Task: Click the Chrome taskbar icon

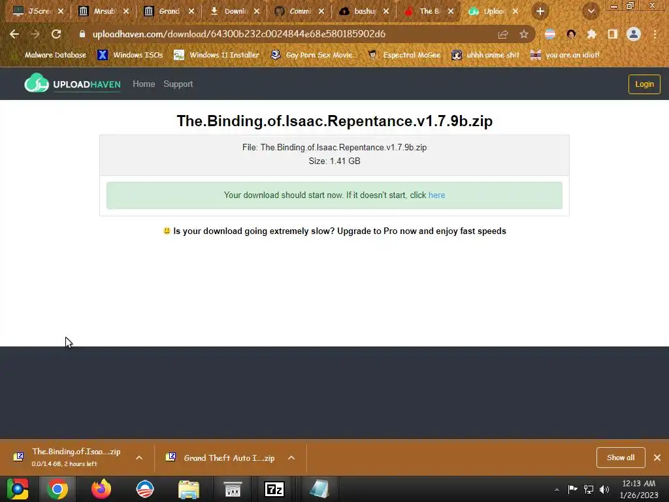Action: tap(57, 489)
